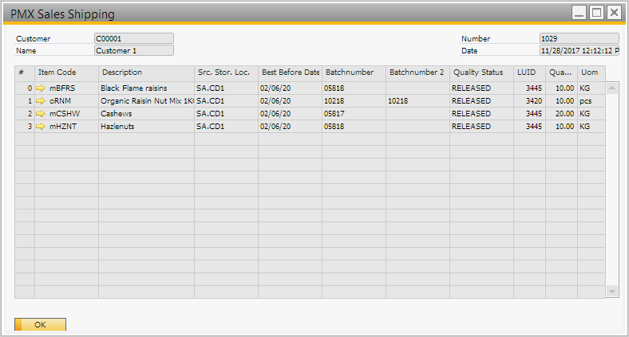Click the Date field with 11/28/2017
The image size is (629, 337).
[x=579, y=50]
